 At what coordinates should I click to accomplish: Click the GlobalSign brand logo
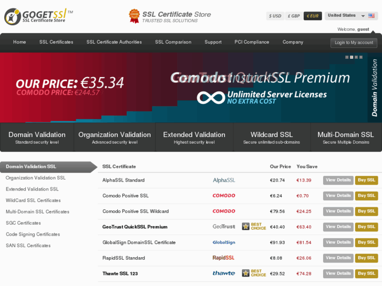(x=224, y=242)
